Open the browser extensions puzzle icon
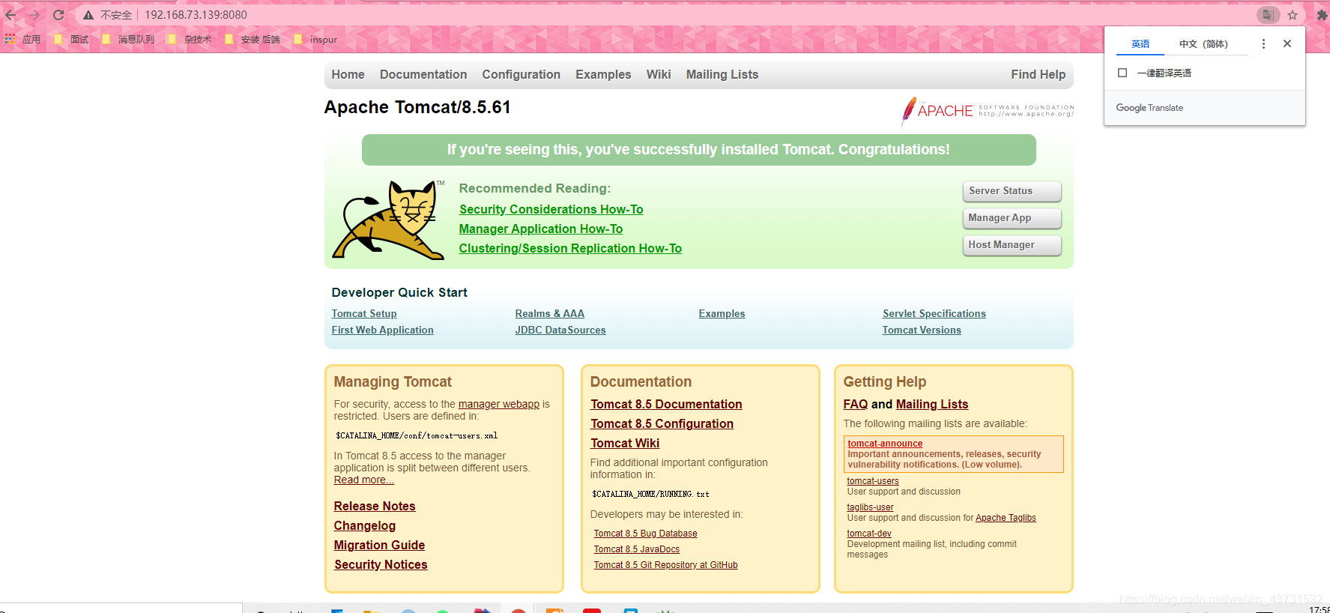The width and height of the screenshot is (1330, 613). tap(1322, 15)
